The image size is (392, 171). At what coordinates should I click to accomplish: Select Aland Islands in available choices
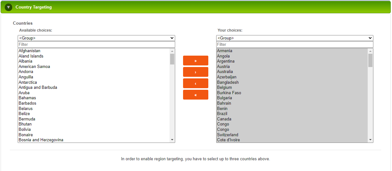[94, 56]
